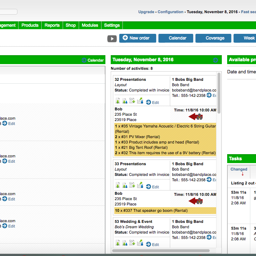Open the Products menu
This screenshot has width=256, height=256.
30,25
